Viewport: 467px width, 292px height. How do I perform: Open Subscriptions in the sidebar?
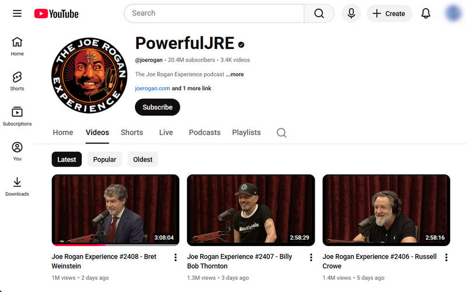point(17,116)
